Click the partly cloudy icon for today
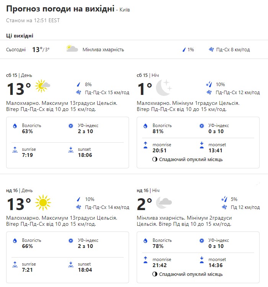 click(72, 49)
